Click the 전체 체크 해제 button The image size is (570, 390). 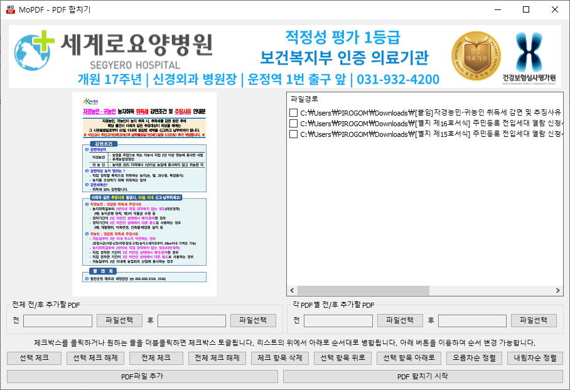[217, 358]
